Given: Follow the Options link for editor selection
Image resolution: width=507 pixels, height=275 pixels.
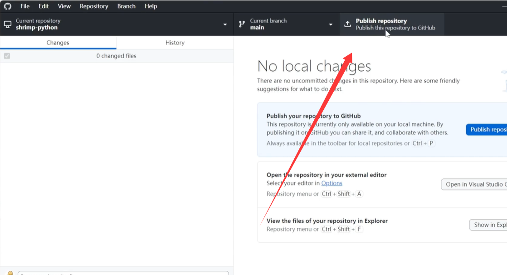Looking at the screenshot, I should 331,183.
